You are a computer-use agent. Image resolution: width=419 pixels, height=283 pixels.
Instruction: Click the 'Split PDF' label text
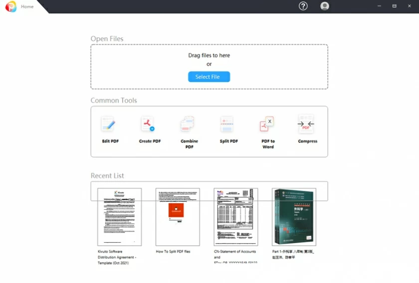point(229,141)
